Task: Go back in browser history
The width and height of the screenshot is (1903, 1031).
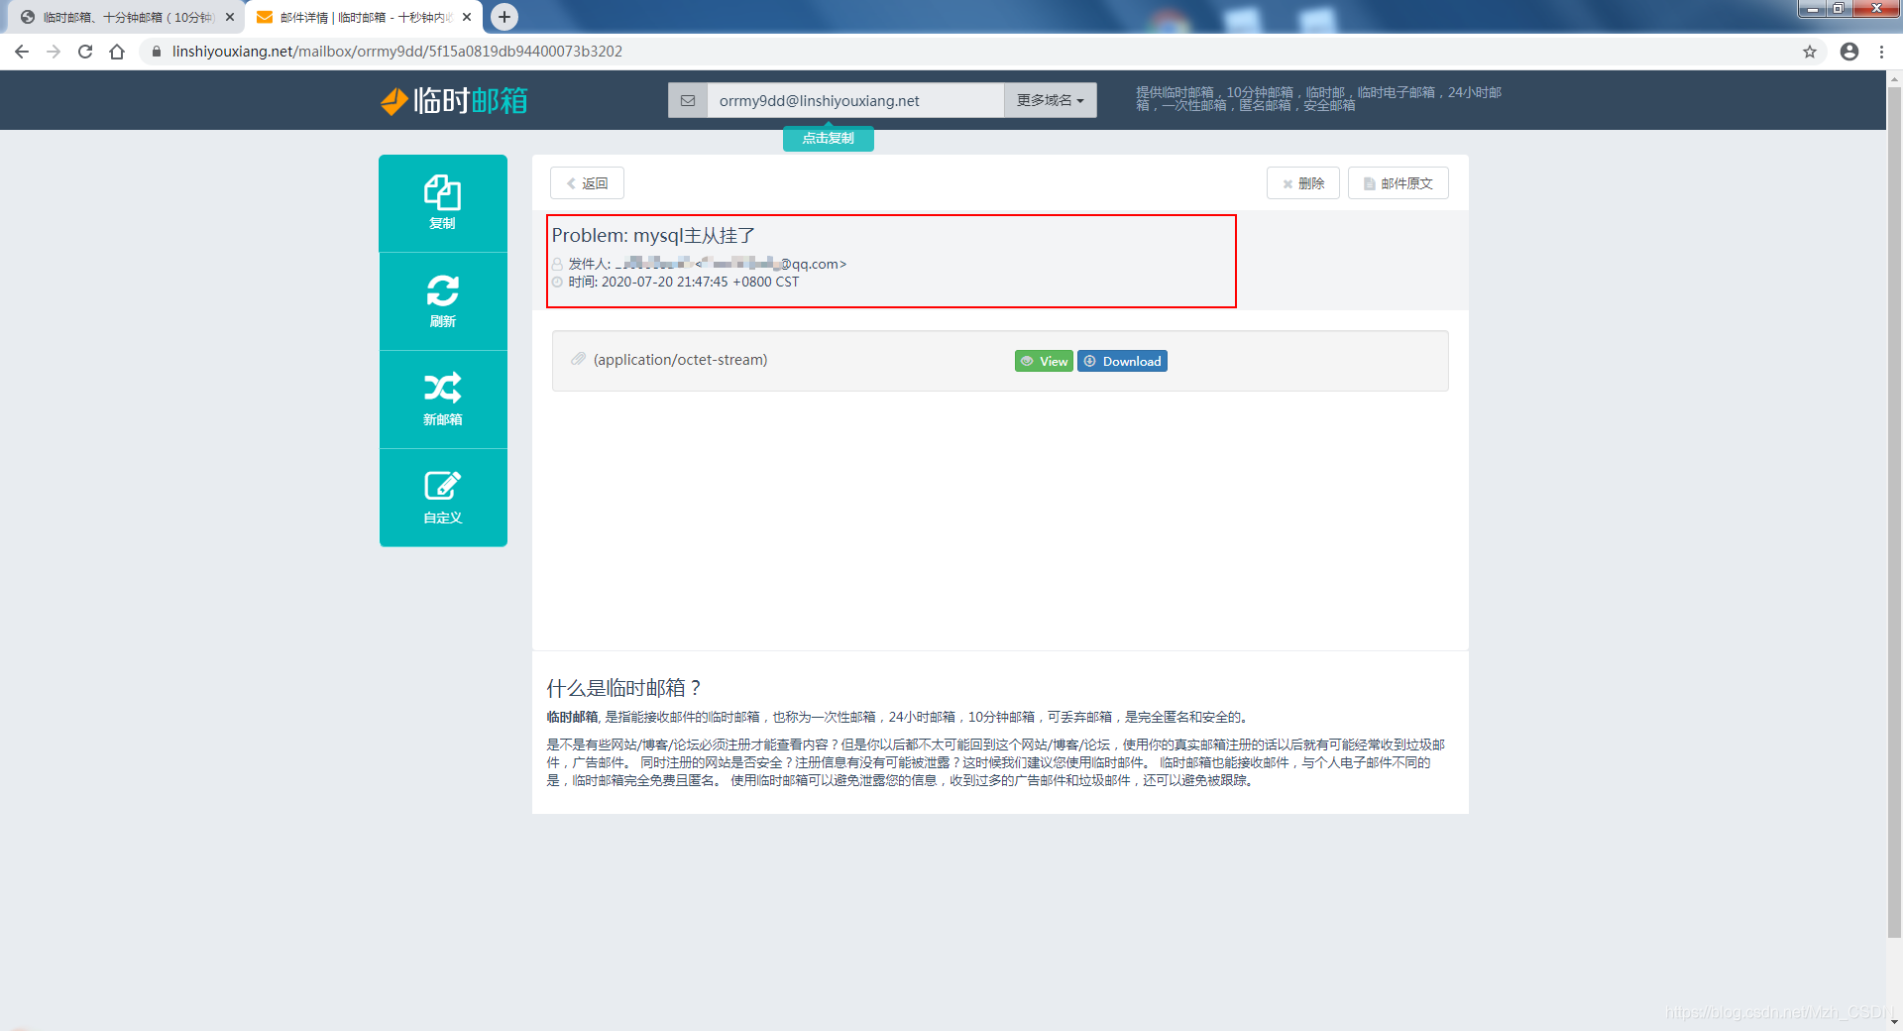Action: [x=22, y=52]
